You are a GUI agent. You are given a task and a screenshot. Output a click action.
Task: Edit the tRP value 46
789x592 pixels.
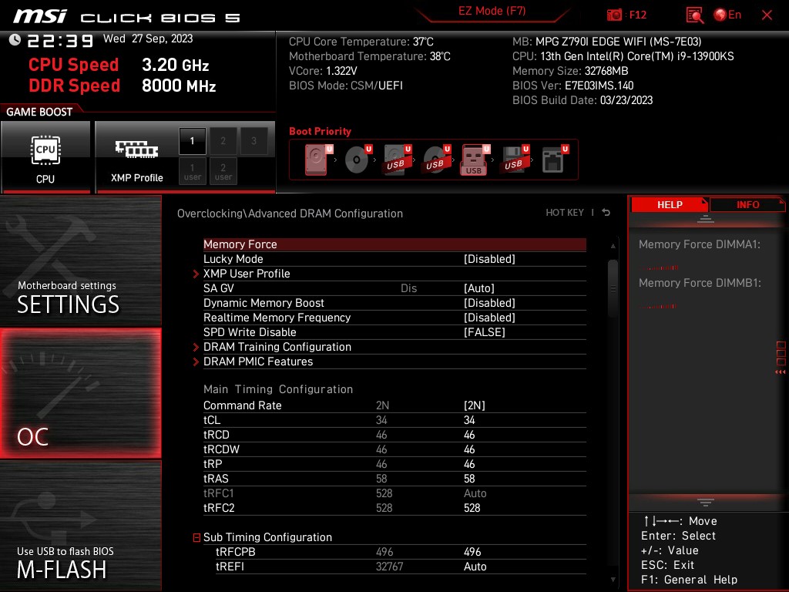click(x=469, y=464)
